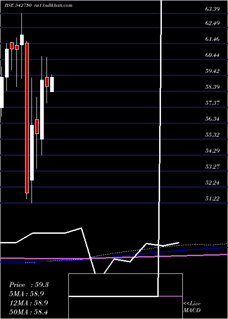
Task: Click the 12MA : 58.9 readout
Action: coord(29,303)
